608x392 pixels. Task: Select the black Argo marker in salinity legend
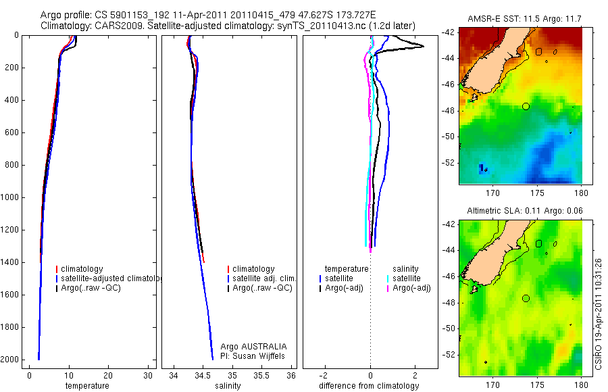click(228, 288)
